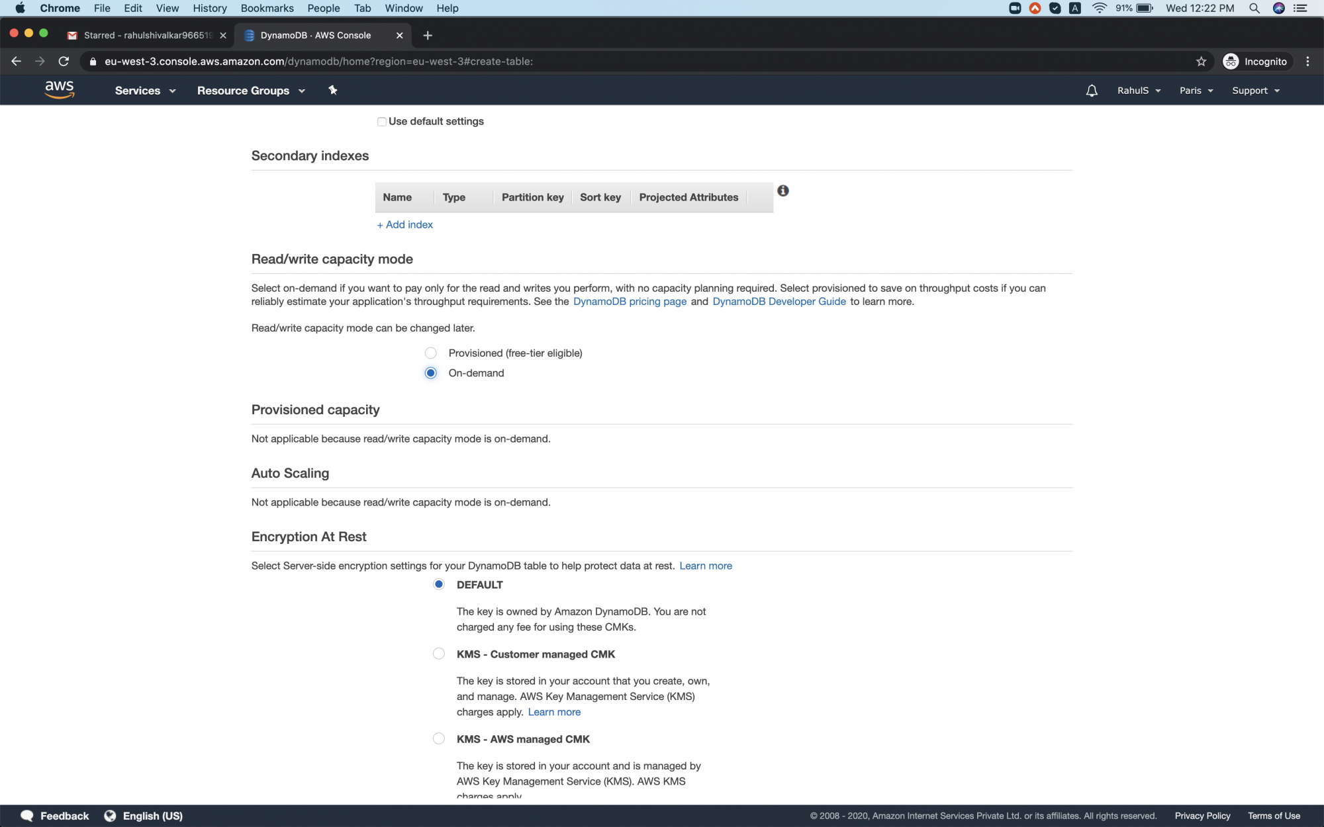Switch to the Starred Gmail tab

tap(139, 35)
